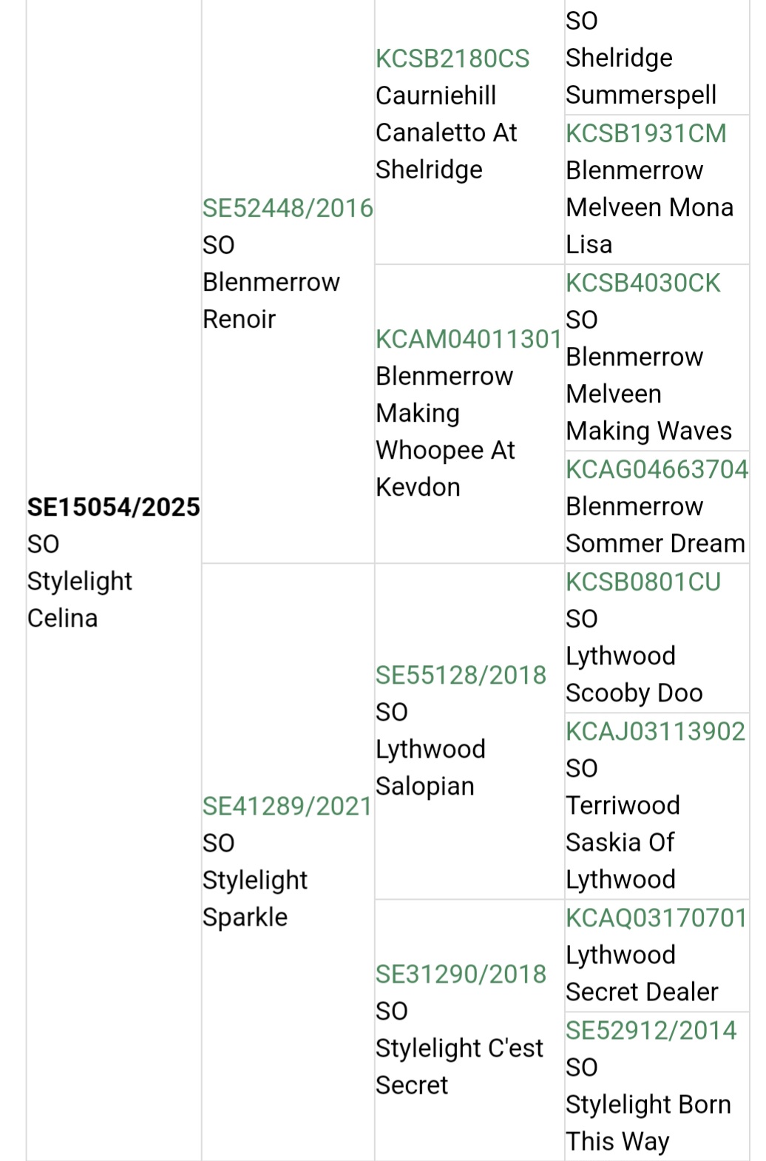Click the bold SE15054/2025 registration number

[x=113, y=508]
